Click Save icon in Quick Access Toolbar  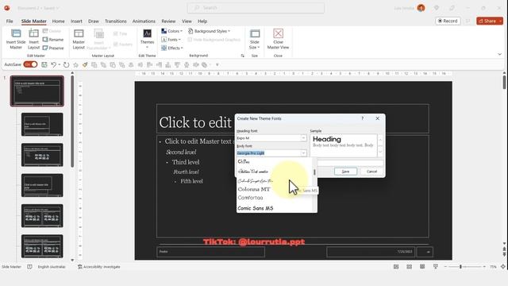pos(44,64)
